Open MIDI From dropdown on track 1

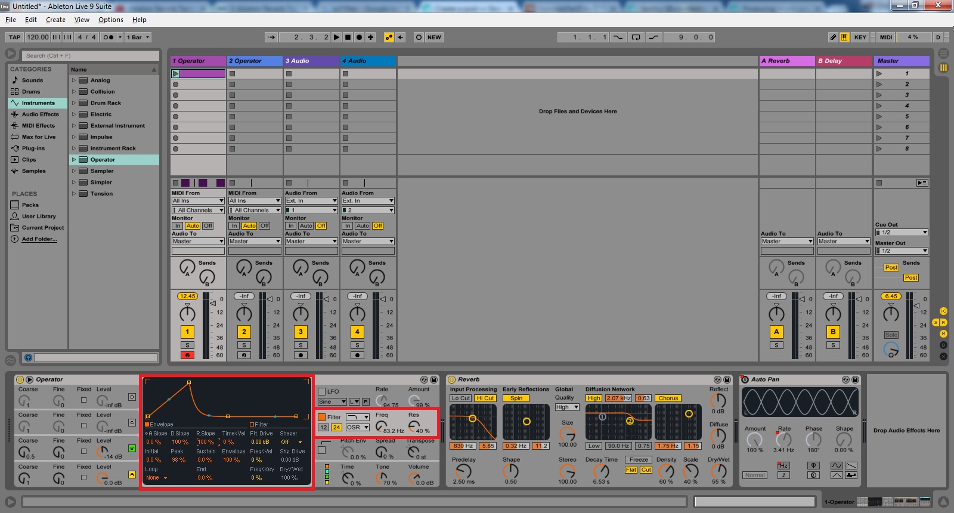[x=198, y=201]
